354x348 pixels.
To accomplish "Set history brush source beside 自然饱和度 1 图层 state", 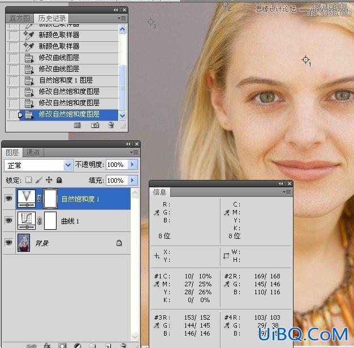I will point(13,80).
